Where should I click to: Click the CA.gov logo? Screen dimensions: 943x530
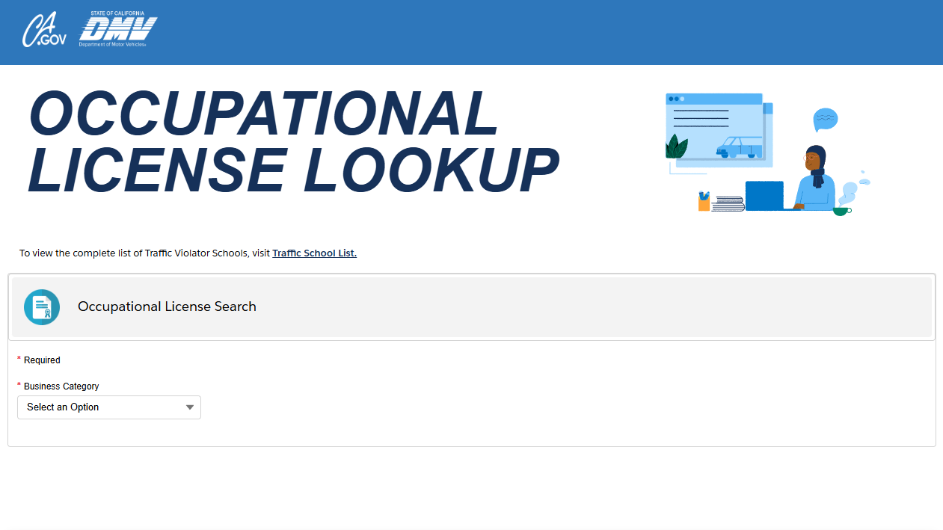[44, 30]
